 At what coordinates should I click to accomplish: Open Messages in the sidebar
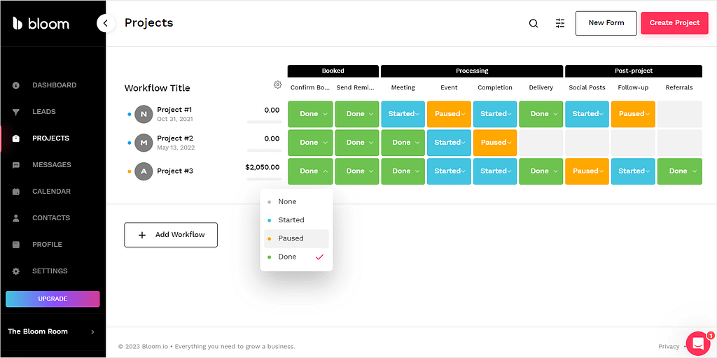[x=53, y=165]
